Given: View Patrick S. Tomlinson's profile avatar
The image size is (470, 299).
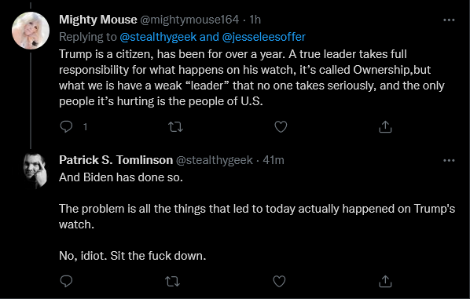Looking at the screenshot, I should [35, 170].
